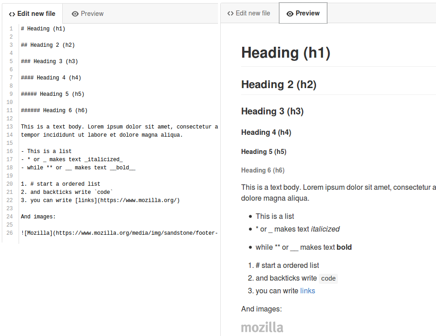
Task: Place cursor on '###### Heading 6 (h6)' source line
Action: pos(54,110)
